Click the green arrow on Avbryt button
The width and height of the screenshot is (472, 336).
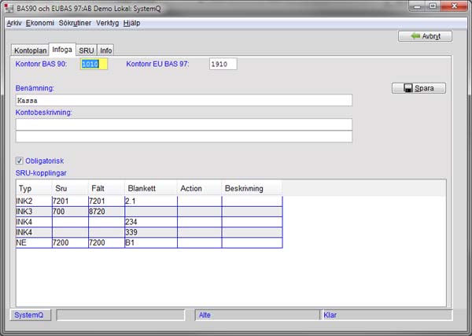415,36
